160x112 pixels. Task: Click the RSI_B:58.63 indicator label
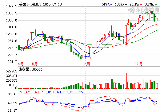tap(51, 92)
